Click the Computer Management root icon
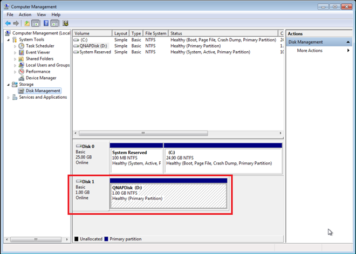This screenshot has width=356, height=254. pyautogui.click(x=8, y=33)
